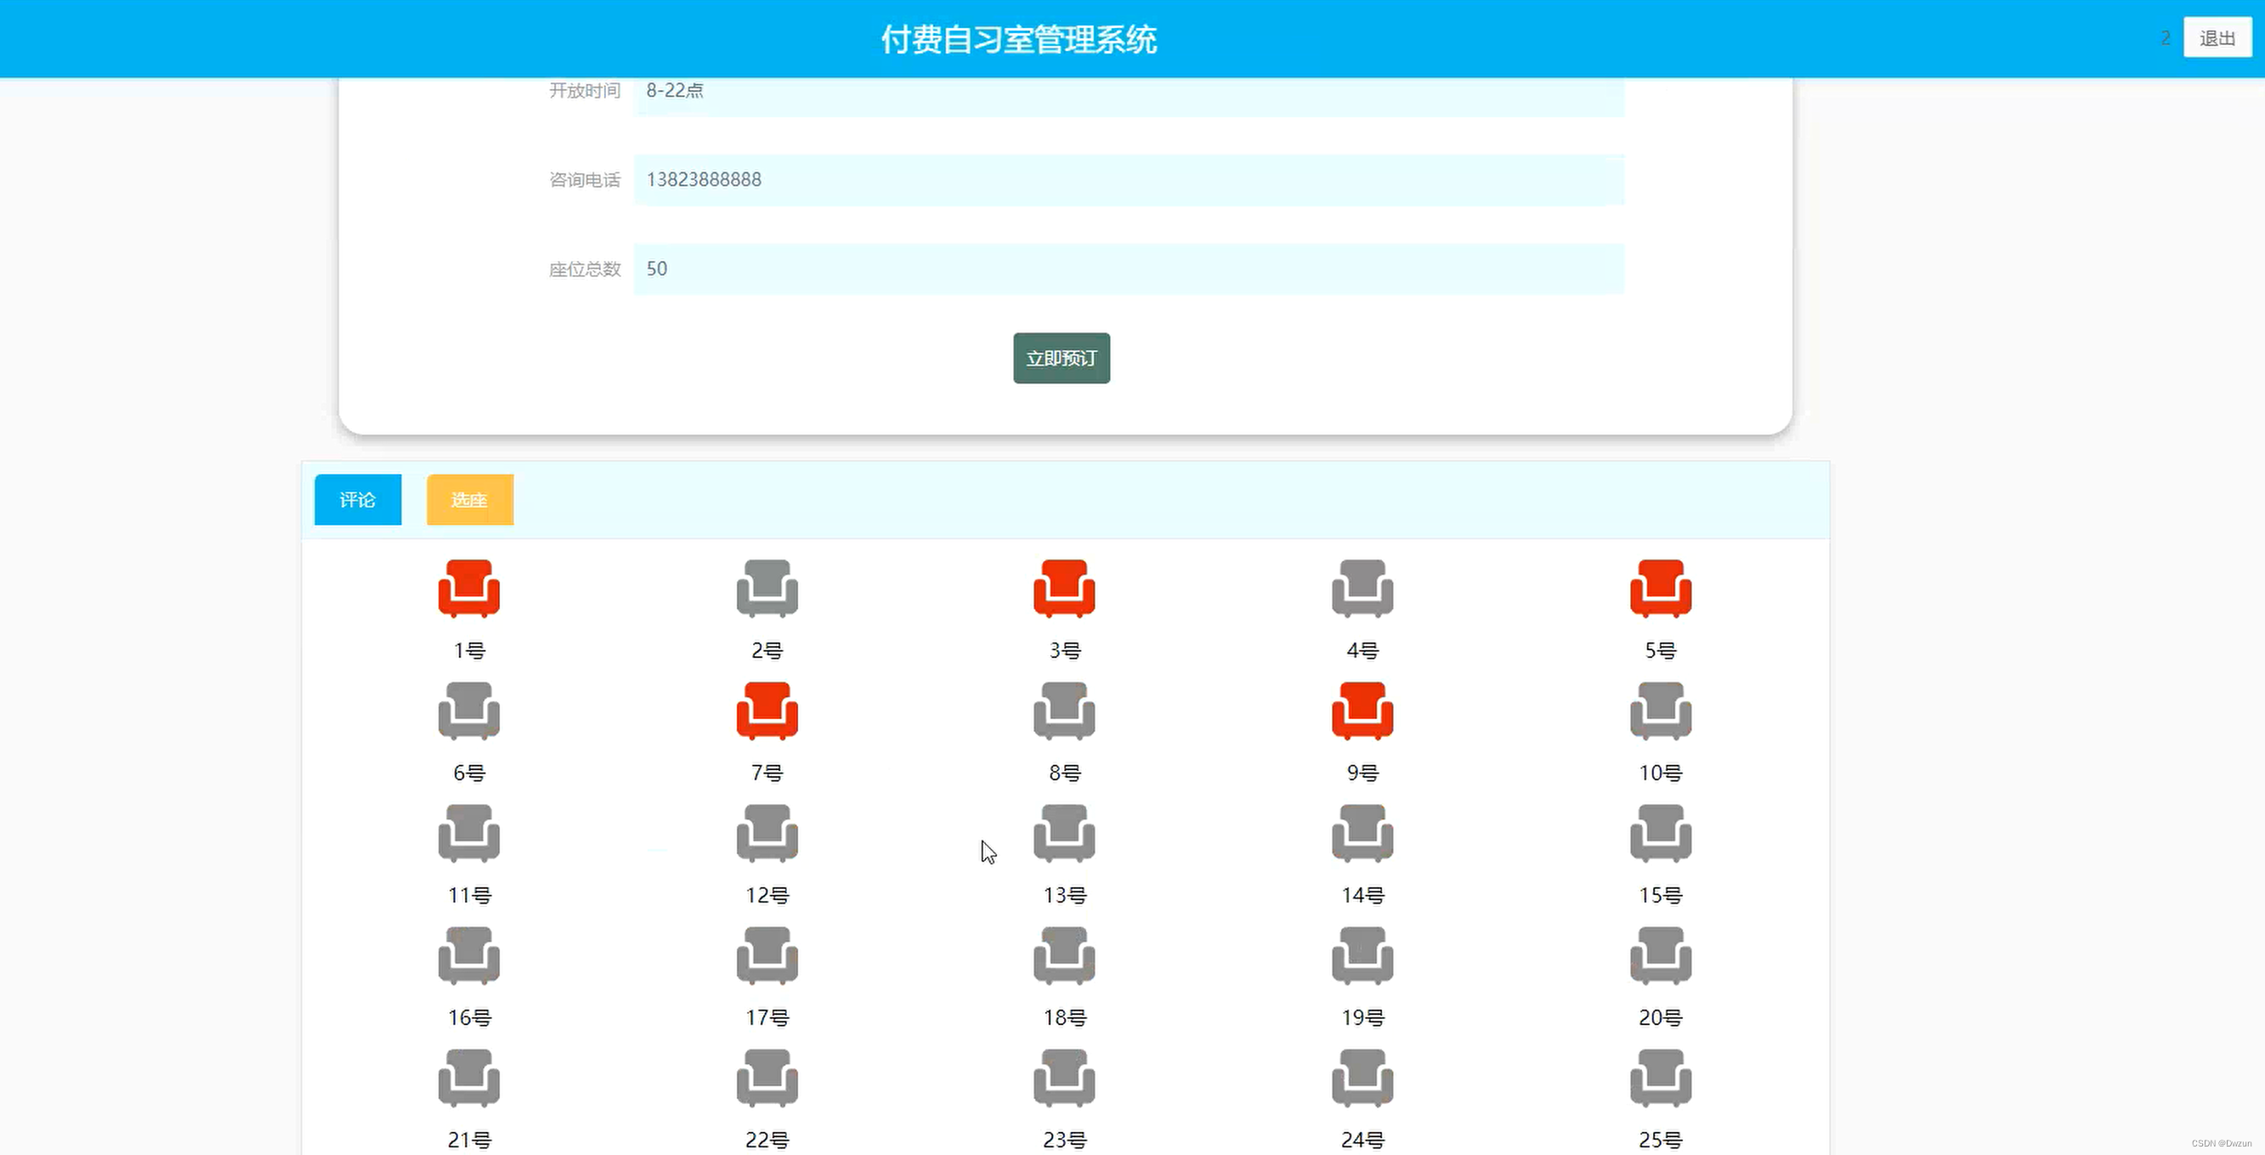This screenshot has width=2265, height=1155.
Task: Click the 咨询电话 field 13823888888
Action: 1129,179
